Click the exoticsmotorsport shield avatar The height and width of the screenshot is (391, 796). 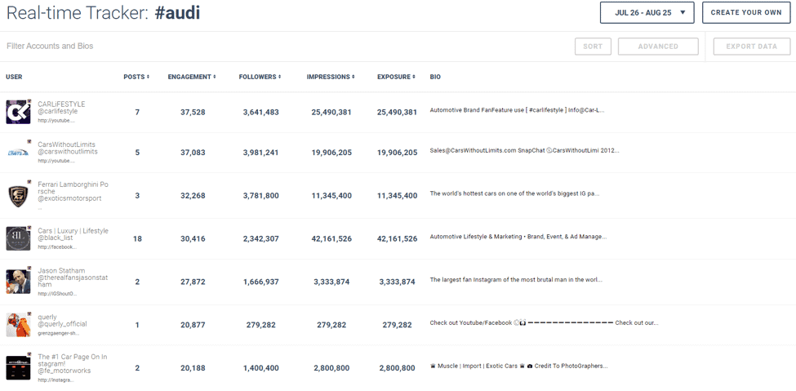pyautogui.click(x=18, y=196)
